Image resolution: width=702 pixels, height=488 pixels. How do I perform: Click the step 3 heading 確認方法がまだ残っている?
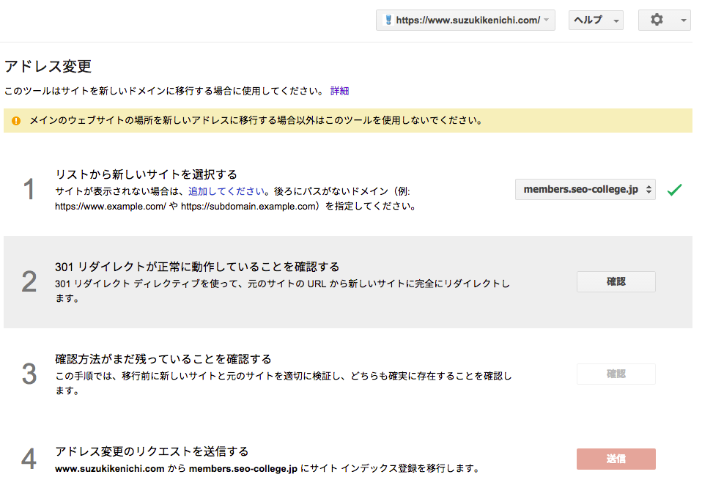pyautogui.click(x=163, y=359)
